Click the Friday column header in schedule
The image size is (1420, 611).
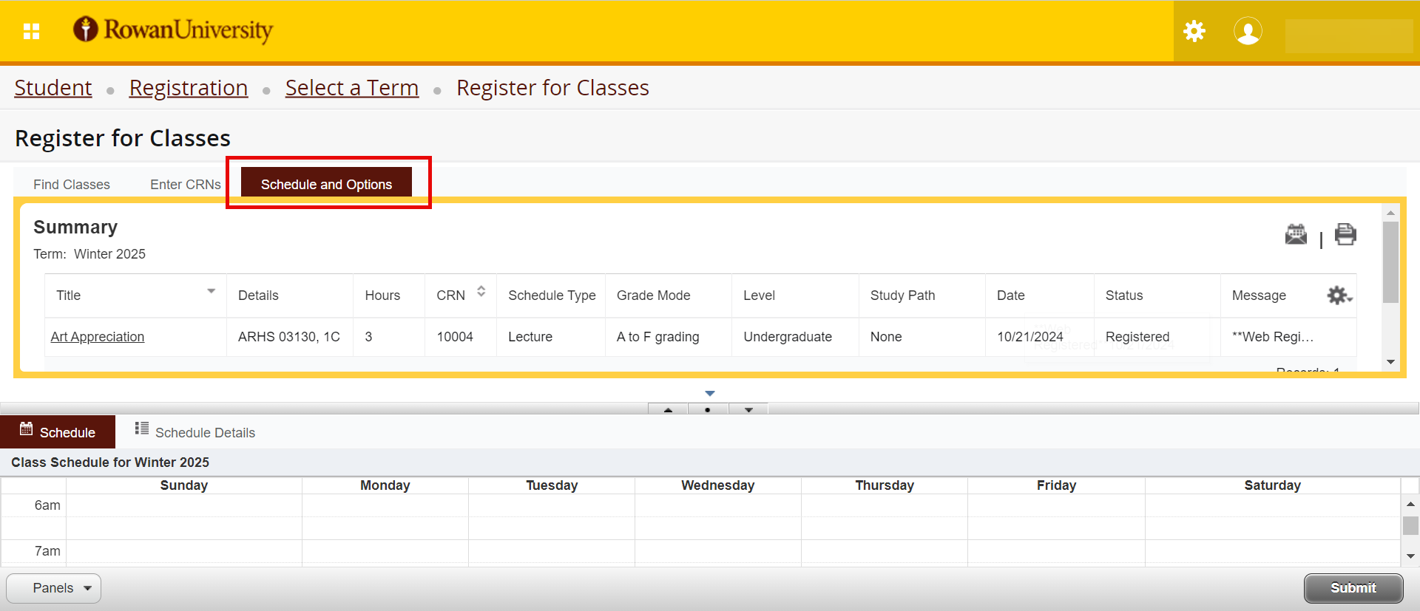point(1056,485)
